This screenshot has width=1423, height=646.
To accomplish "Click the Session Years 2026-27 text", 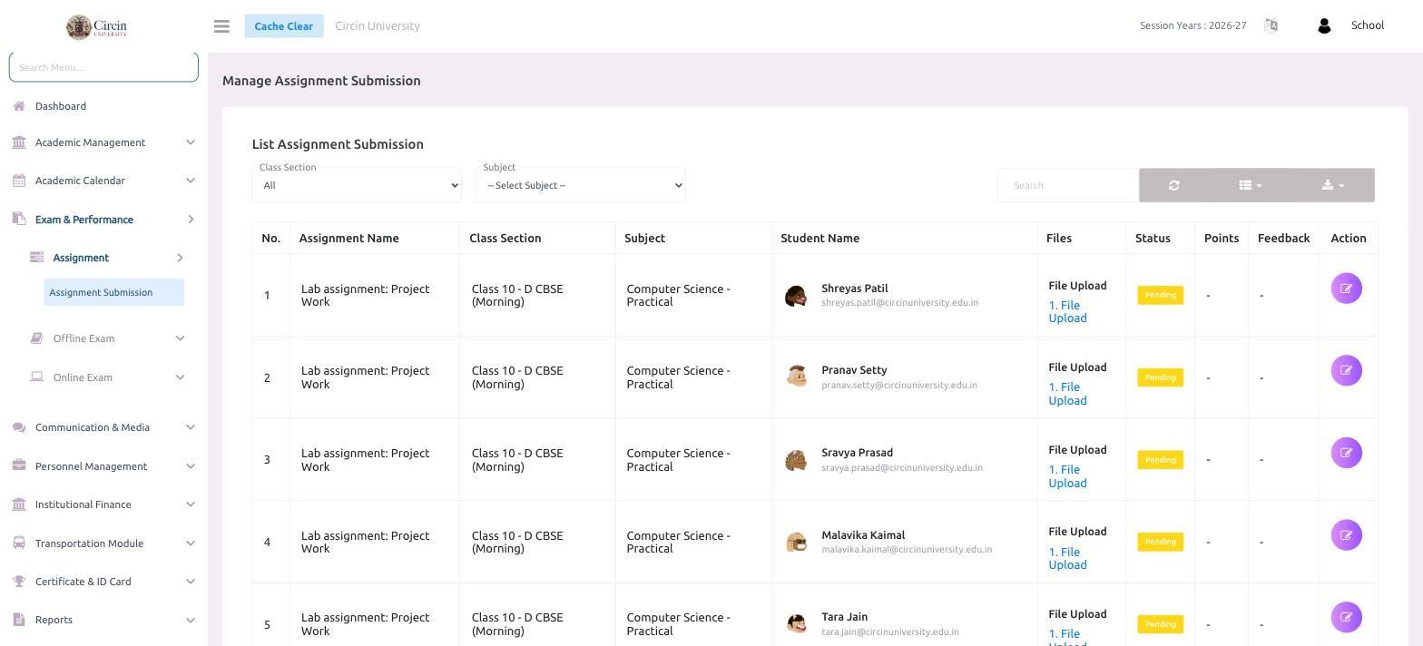I will (x=1192, y=25).
